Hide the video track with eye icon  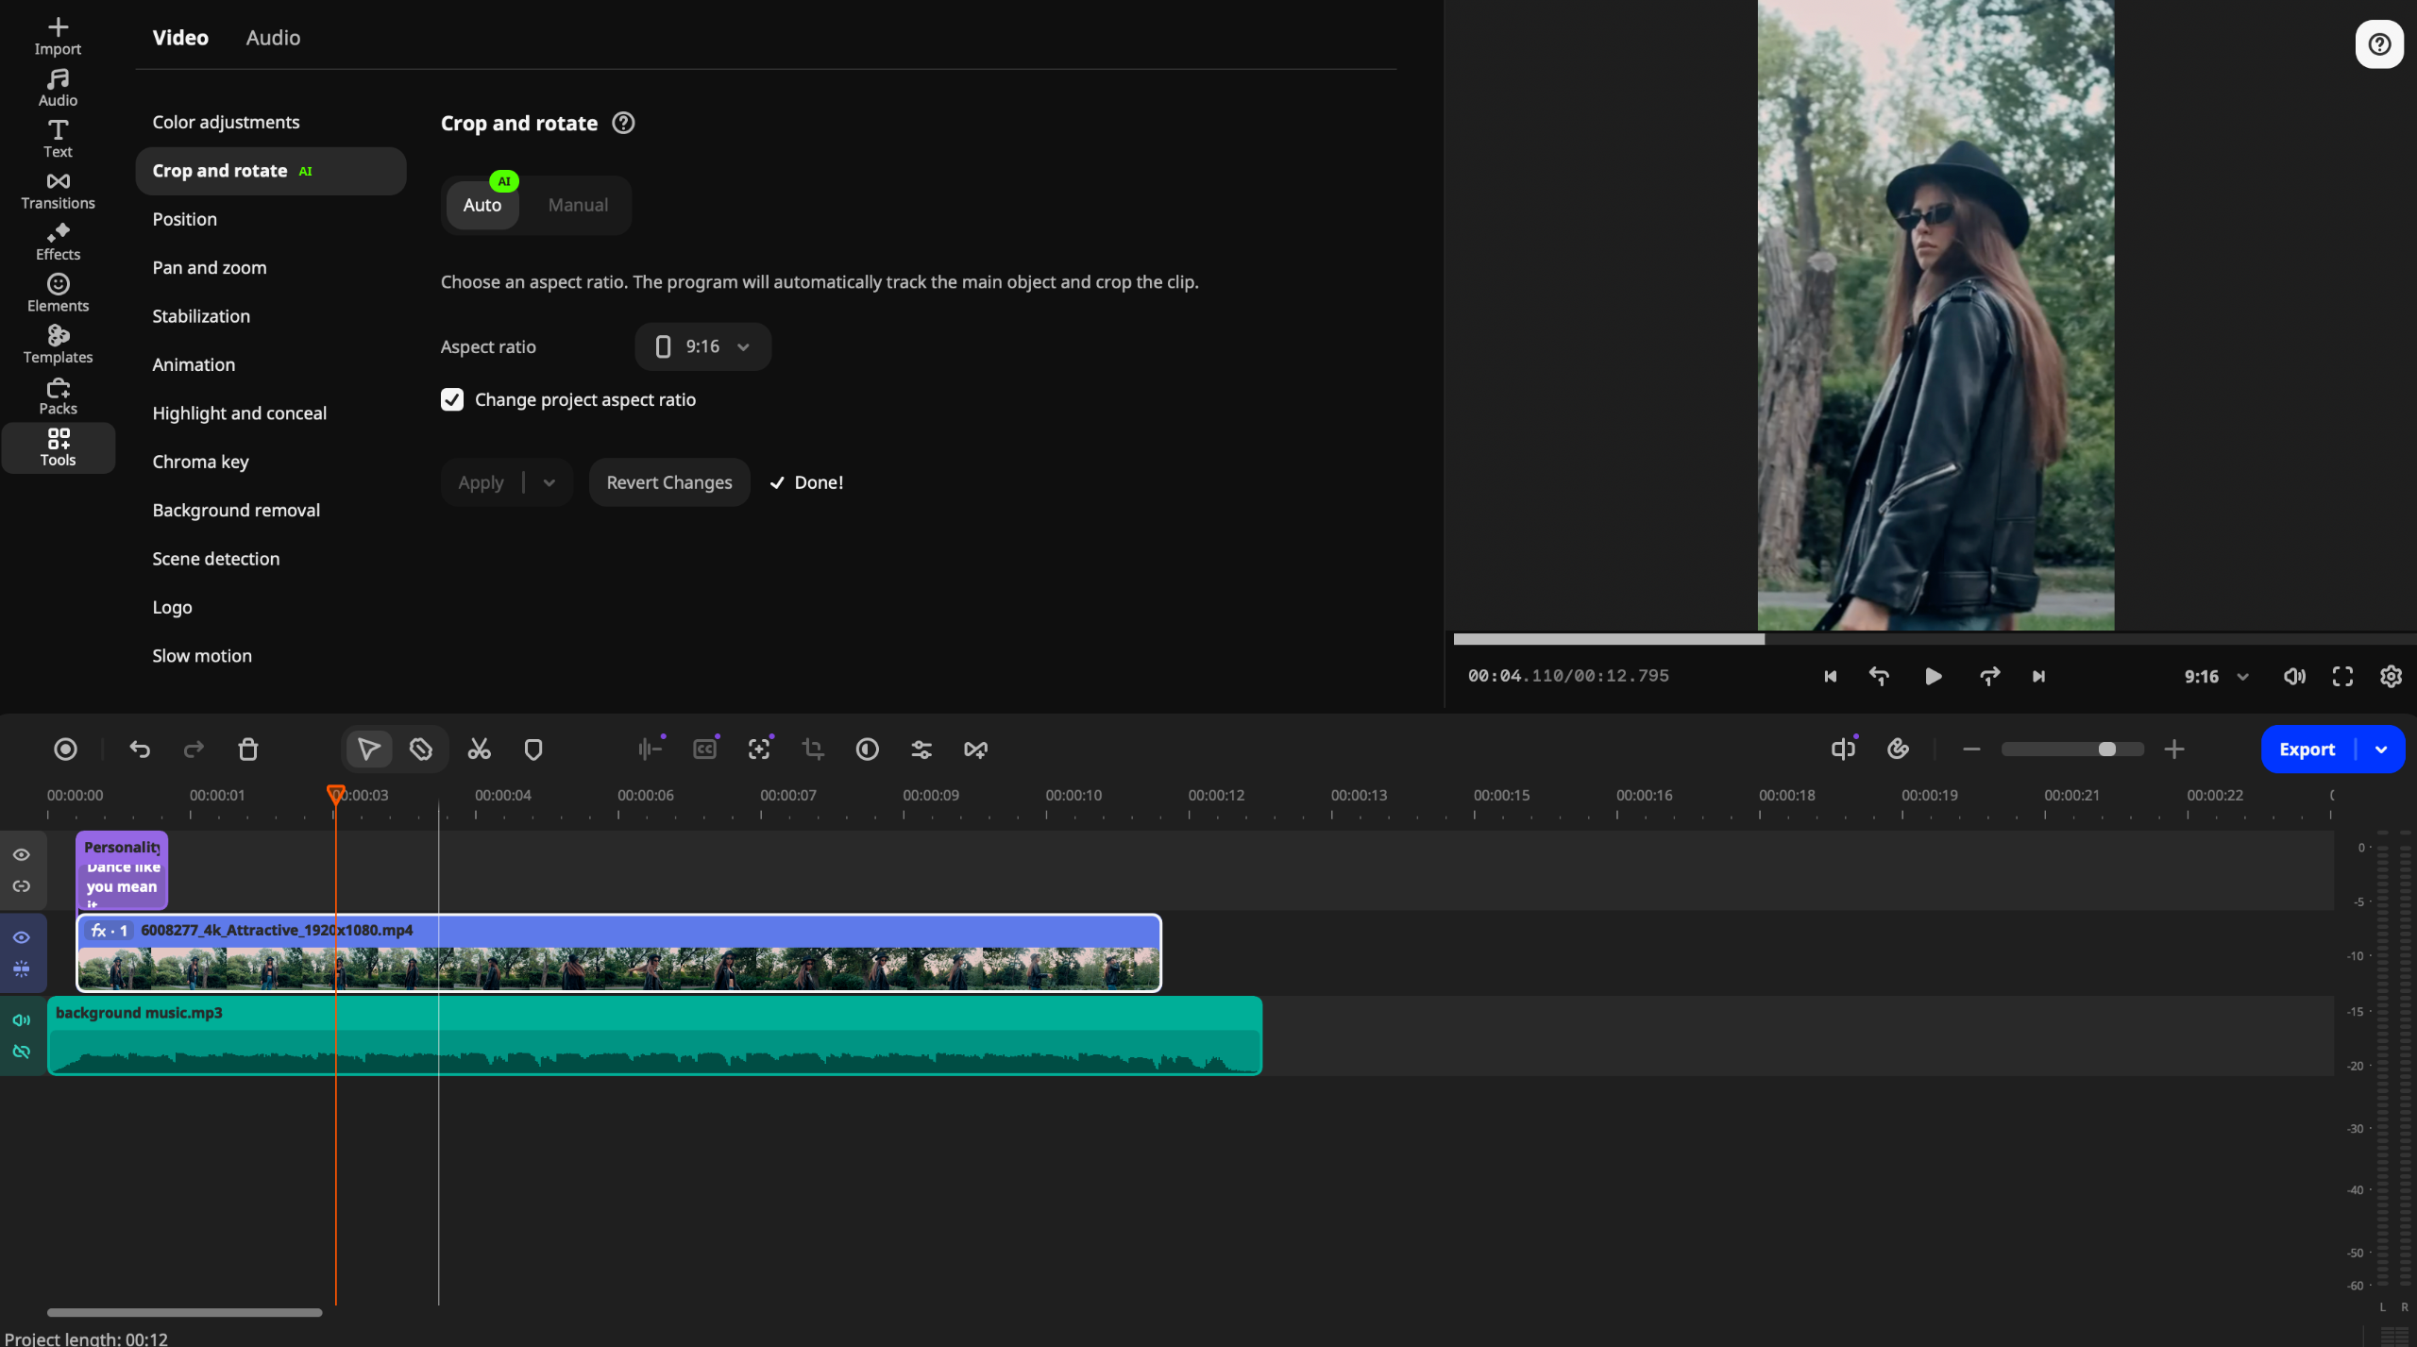pos(22,937)
